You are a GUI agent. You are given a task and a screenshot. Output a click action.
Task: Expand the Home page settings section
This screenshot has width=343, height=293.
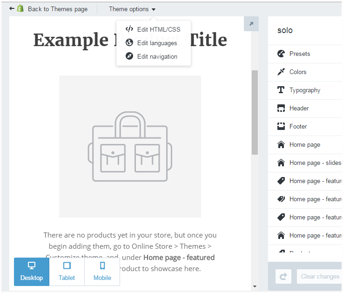pos(305,144)
